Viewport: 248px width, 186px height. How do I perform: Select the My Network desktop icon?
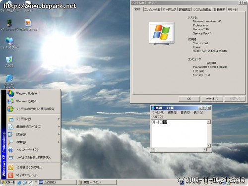pyautogui.click(x=9, y=43)
